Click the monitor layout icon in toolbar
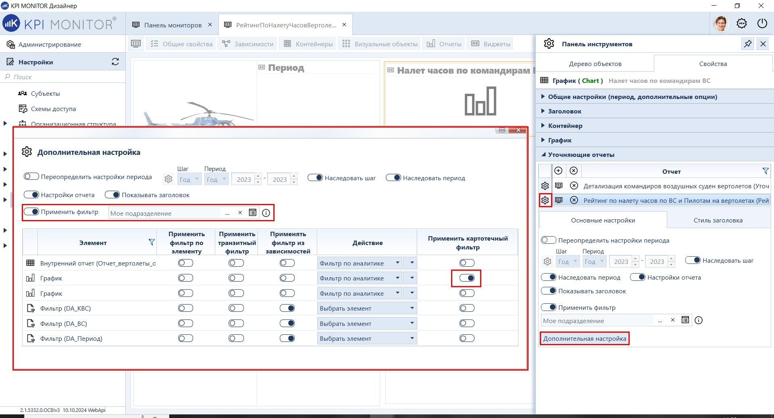Viewport: 774px width, 418px height. pyautogui.click(x=136, y=44)
